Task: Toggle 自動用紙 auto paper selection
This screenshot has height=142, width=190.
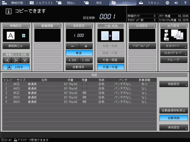Action: pos(173,118)
